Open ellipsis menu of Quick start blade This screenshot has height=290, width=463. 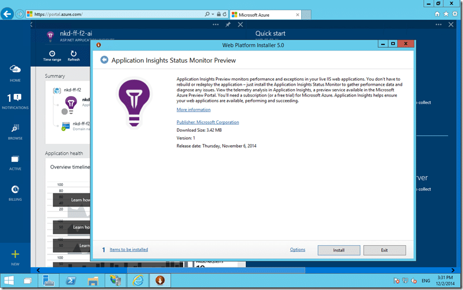438,25
